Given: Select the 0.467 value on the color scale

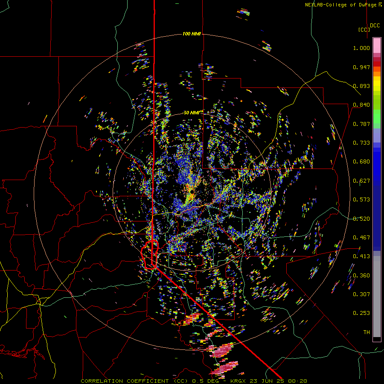Looking at the screenshot, I should pos(361,238).
